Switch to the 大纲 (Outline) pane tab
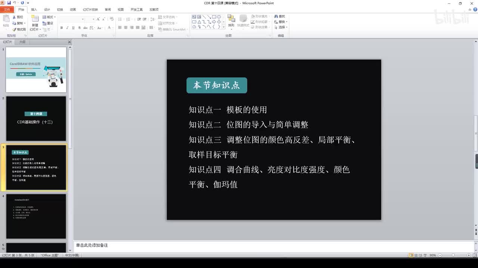478x268 pixels. pyautogui.click(x=22, y=42)
